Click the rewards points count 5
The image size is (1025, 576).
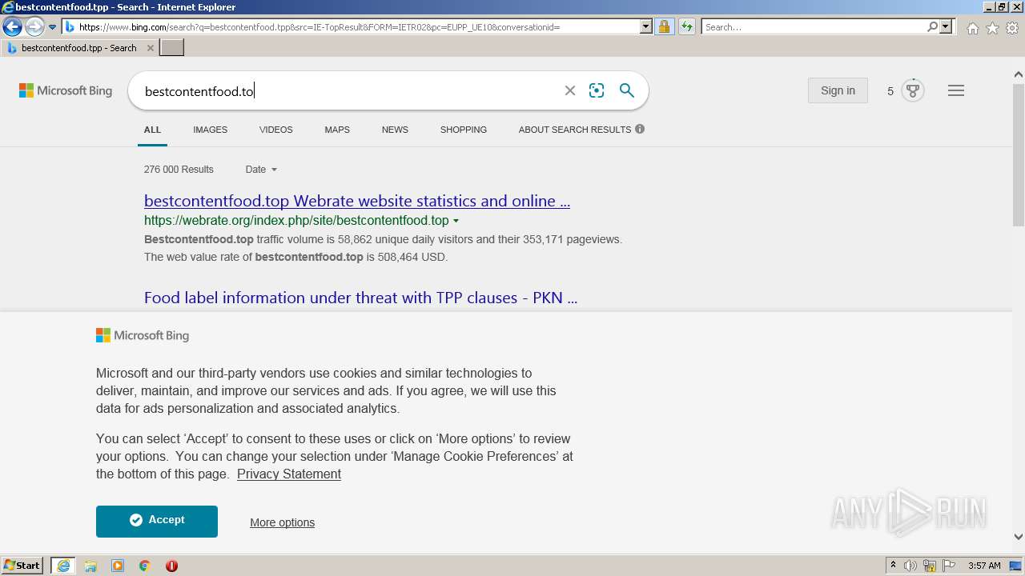pos(890,91)
